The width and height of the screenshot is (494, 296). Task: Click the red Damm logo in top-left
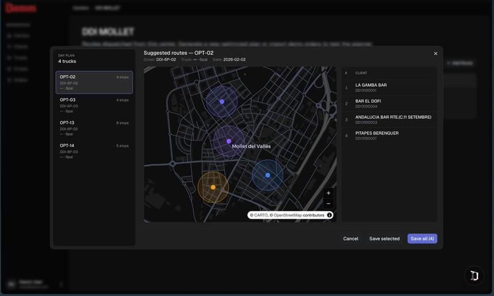coord(21,8)
